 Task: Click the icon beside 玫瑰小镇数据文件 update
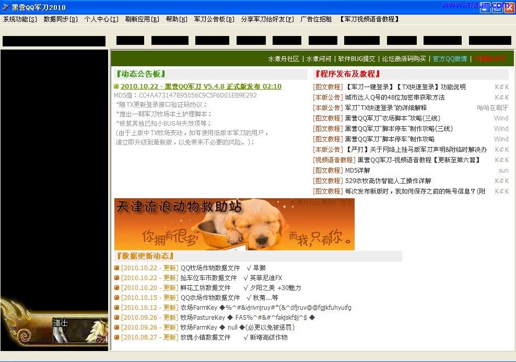click(116, 337)
